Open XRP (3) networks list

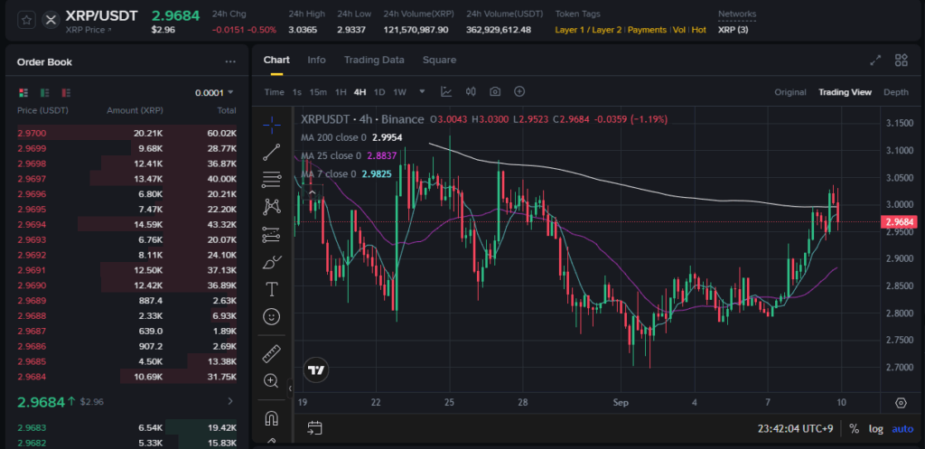733,30
